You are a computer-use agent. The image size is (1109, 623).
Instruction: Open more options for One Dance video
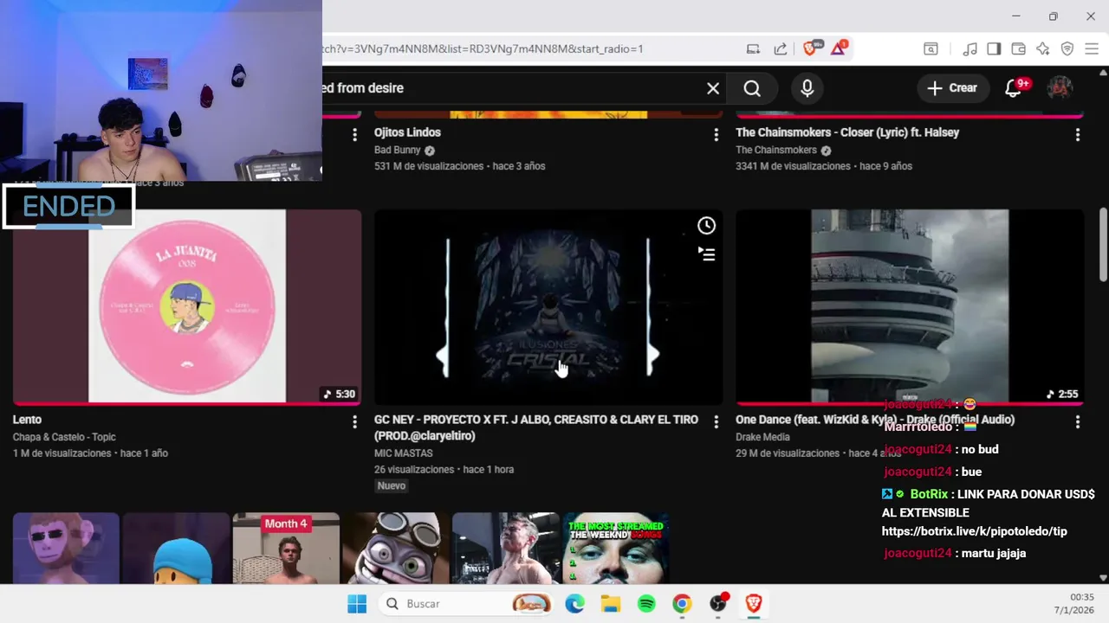1077,422
